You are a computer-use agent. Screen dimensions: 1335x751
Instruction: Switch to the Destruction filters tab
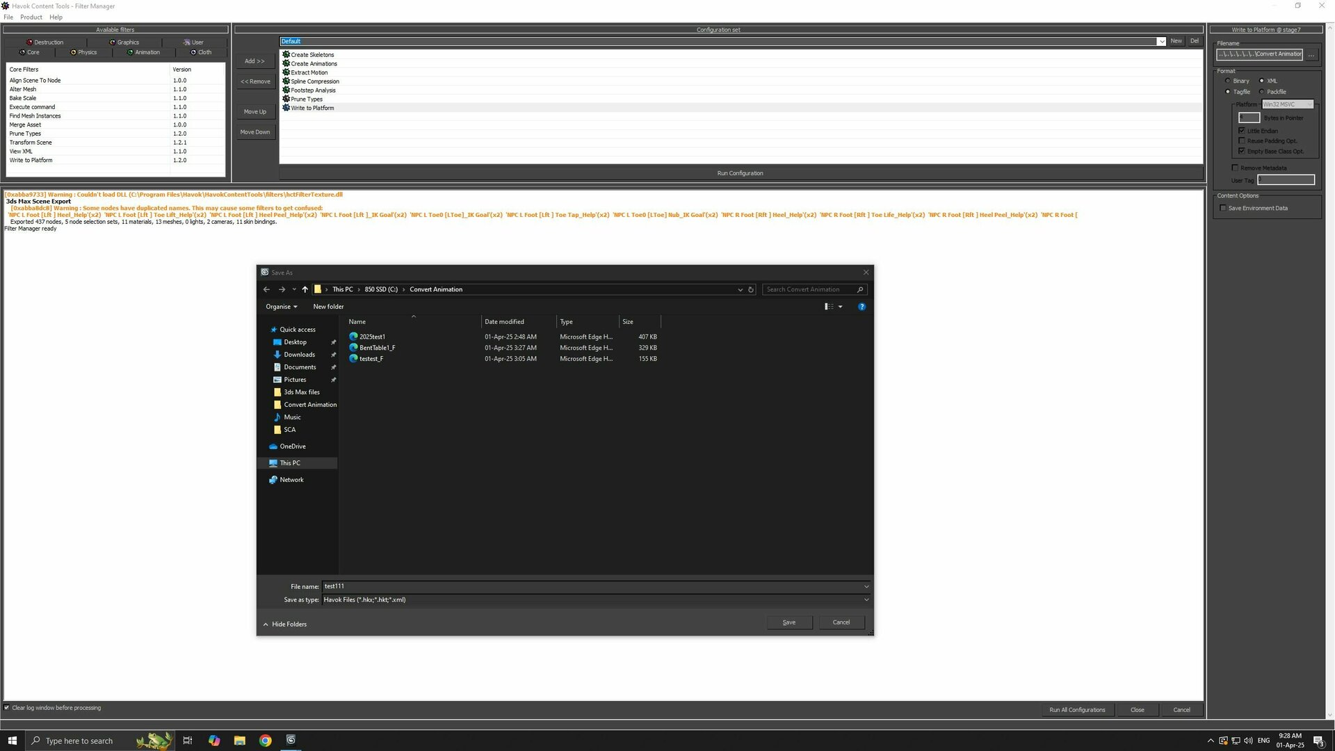tap(44, 42)
